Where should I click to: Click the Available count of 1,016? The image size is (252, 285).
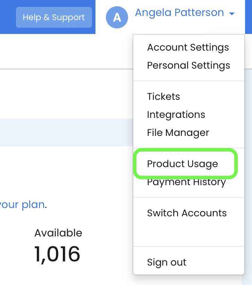(57, 254)
